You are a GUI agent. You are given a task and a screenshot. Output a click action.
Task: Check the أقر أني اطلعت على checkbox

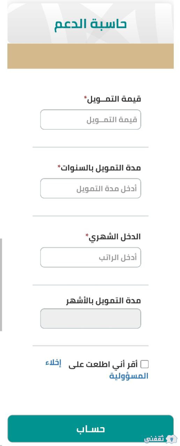tap(144, 364)
